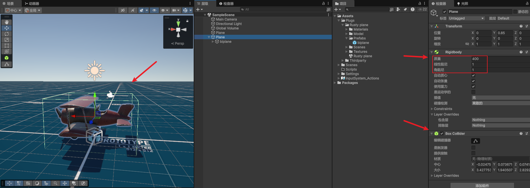Open the pivot 中心 dropdown

tap(13, 10)
